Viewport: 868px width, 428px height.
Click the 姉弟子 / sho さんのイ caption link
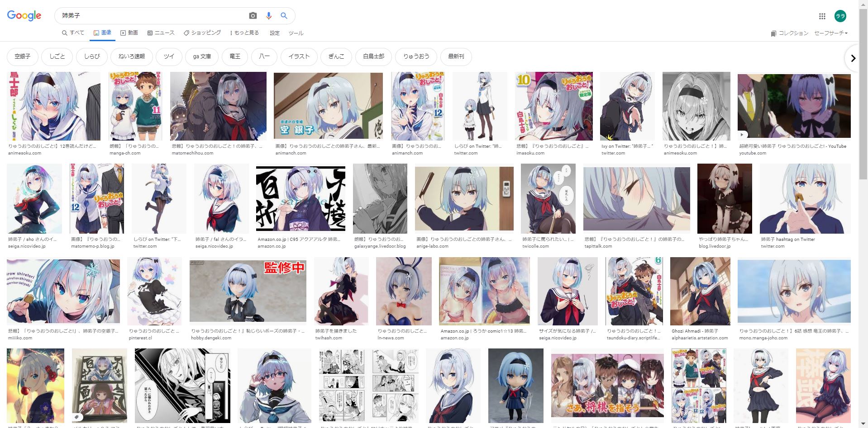[32, 239]
